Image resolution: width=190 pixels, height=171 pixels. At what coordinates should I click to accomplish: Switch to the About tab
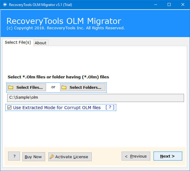click(41, 43)
